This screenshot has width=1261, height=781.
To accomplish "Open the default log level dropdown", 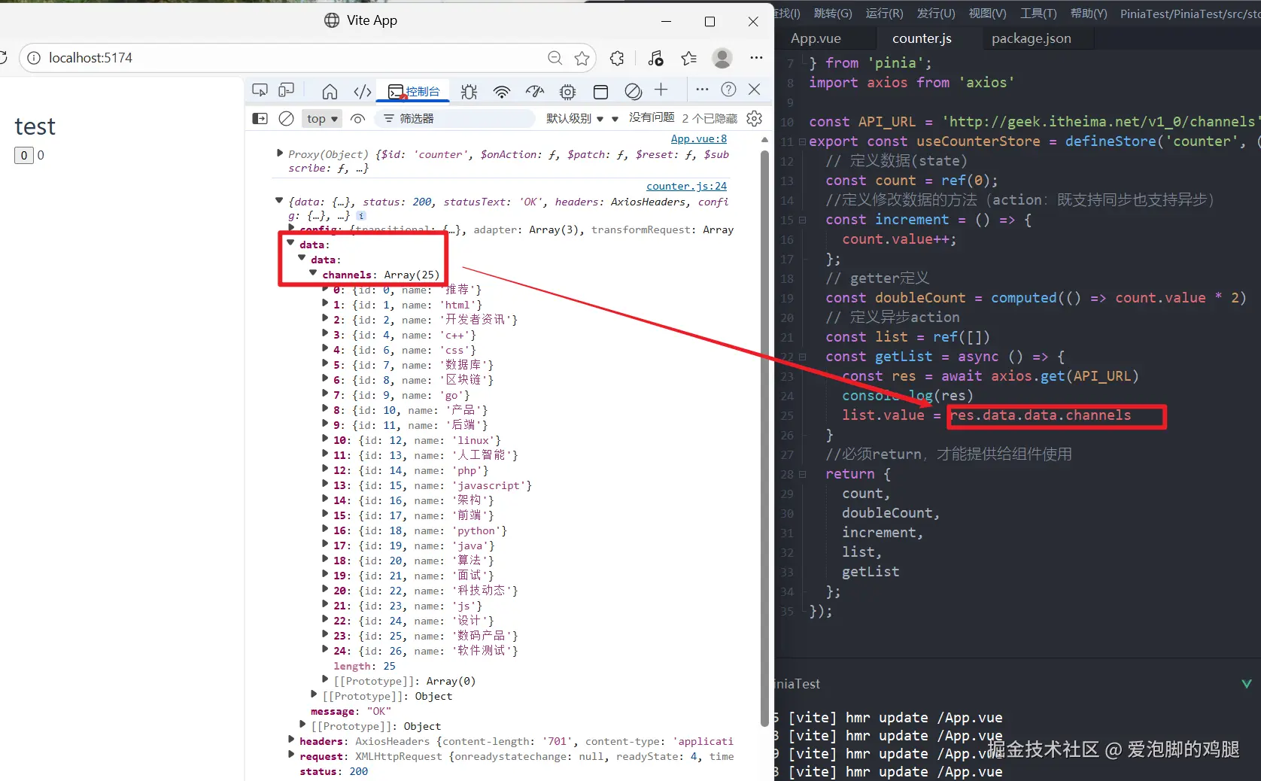I will (575, 118).
